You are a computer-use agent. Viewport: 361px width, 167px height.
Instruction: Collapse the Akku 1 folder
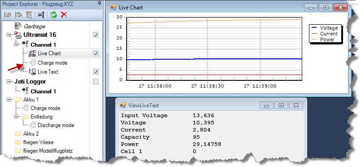pos(9,100)
